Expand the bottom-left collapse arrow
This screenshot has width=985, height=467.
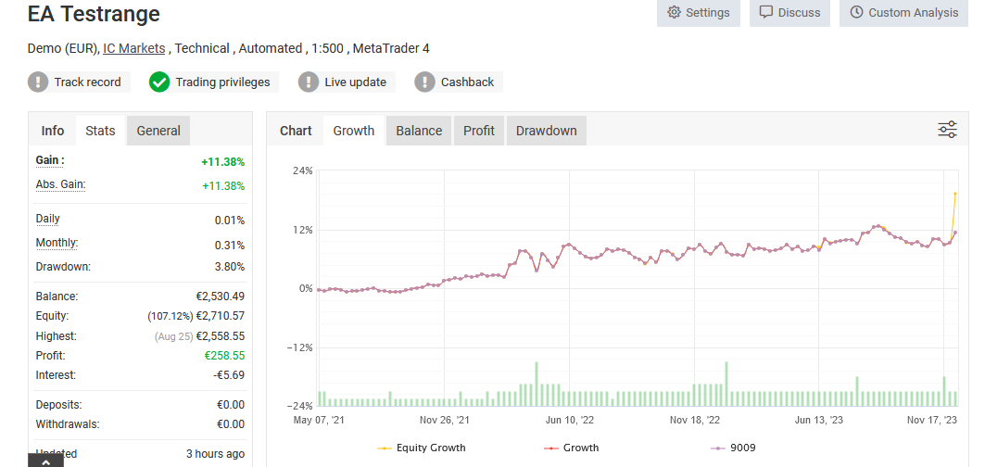coord(46,461)
